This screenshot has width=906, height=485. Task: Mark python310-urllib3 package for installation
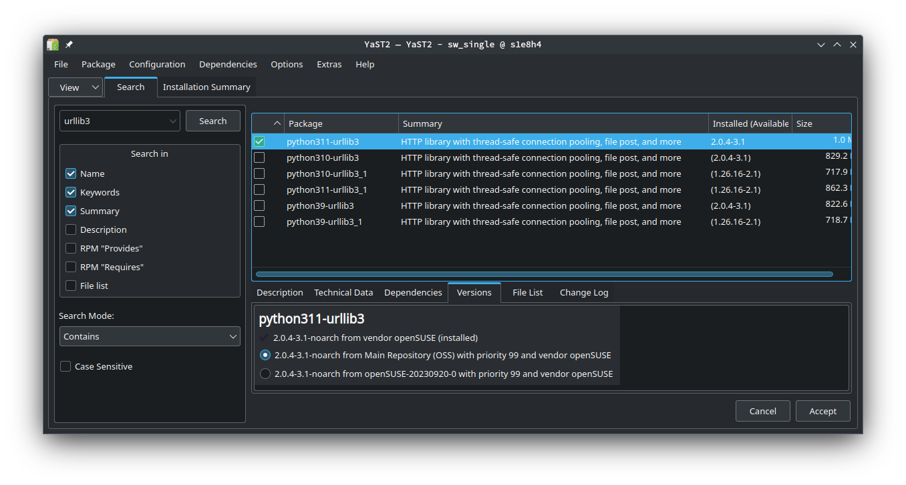[x=259, y=157]
